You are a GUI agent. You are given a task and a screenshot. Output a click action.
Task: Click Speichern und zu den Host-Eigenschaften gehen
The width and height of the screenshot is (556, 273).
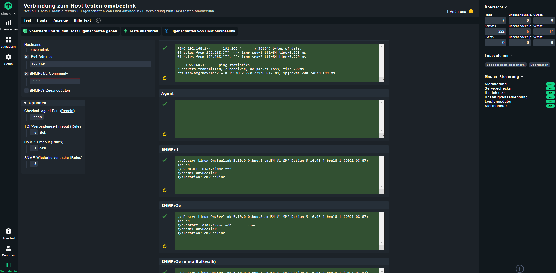pyautogui.click(x=70, y=31)
